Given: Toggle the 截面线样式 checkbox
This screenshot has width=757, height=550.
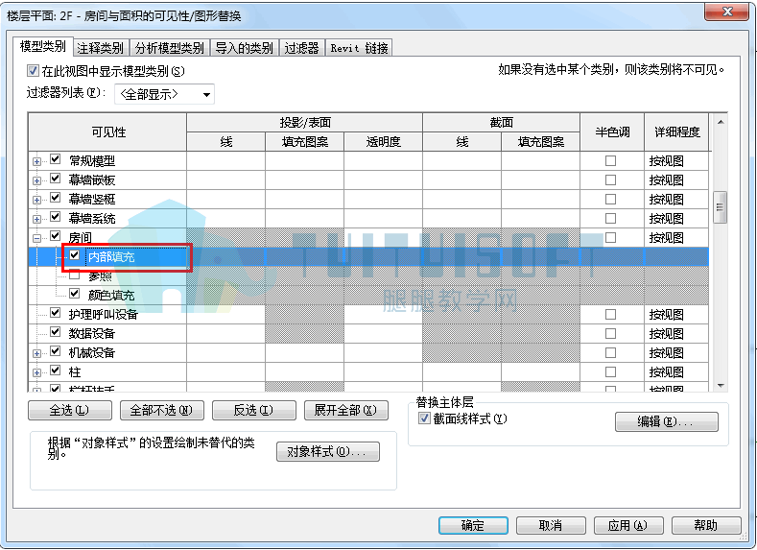Looking at the screenshot, I should [424, 418].
